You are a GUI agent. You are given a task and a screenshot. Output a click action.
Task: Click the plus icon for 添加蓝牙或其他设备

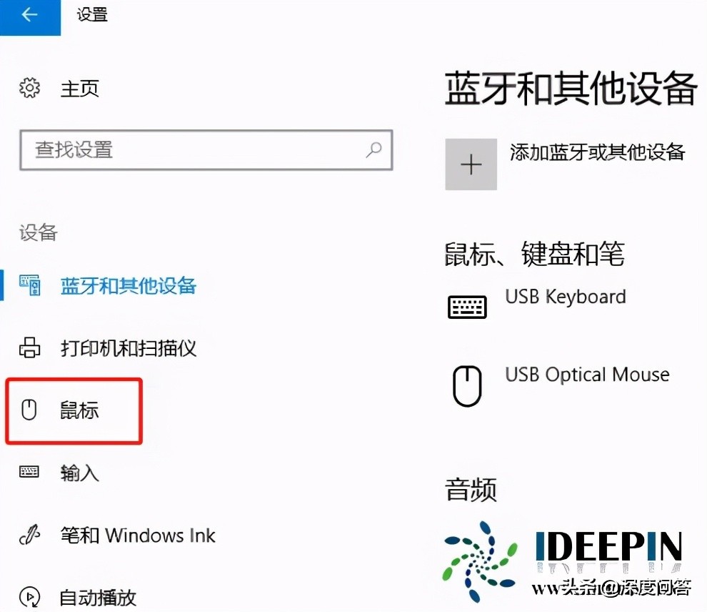[x=471, y=164]
